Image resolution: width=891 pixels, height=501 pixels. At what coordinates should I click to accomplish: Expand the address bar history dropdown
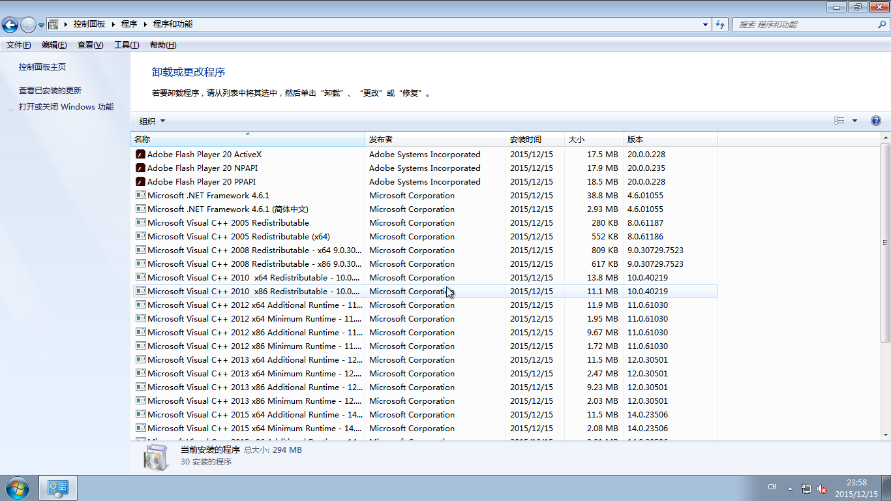click(x=705, y=25)
